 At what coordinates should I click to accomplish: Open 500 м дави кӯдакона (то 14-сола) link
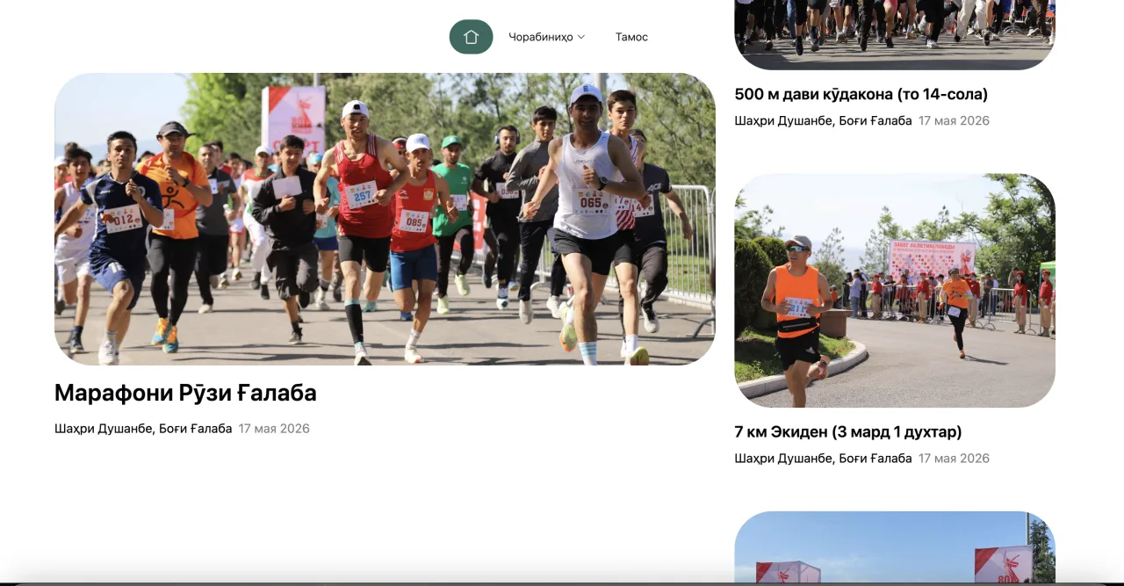[861, 94]
